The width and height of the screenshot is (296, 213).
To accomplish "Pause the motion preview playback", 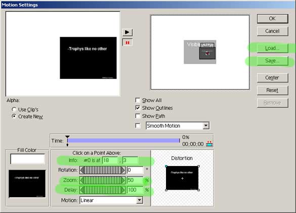I will (x=128, y=42).
